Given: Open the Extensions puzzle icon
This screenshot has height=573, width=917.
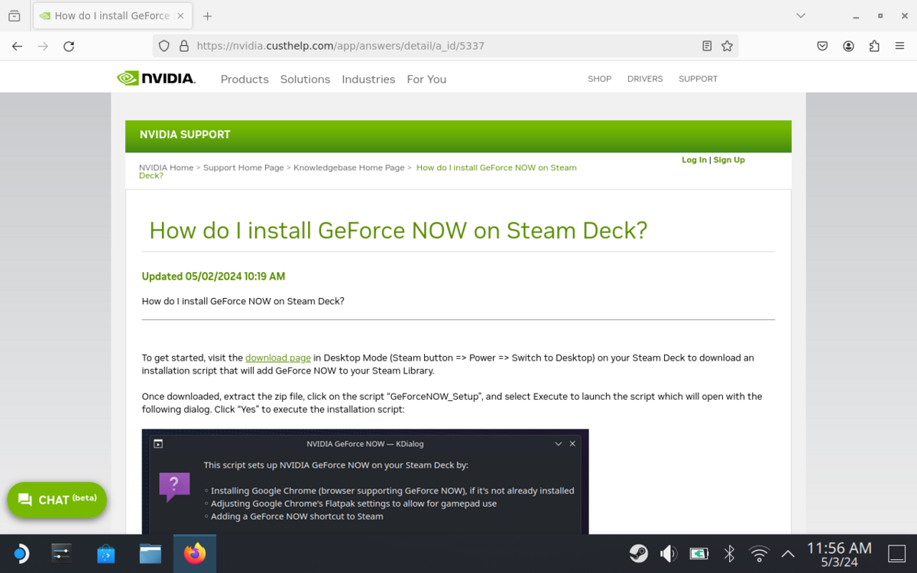Looking at the screenshot, I should tap(874, 46).
